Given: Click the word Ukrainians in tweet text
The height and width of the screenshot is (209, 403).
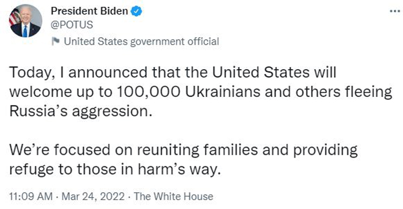Looking at the screenshot, I should (222, 92).
